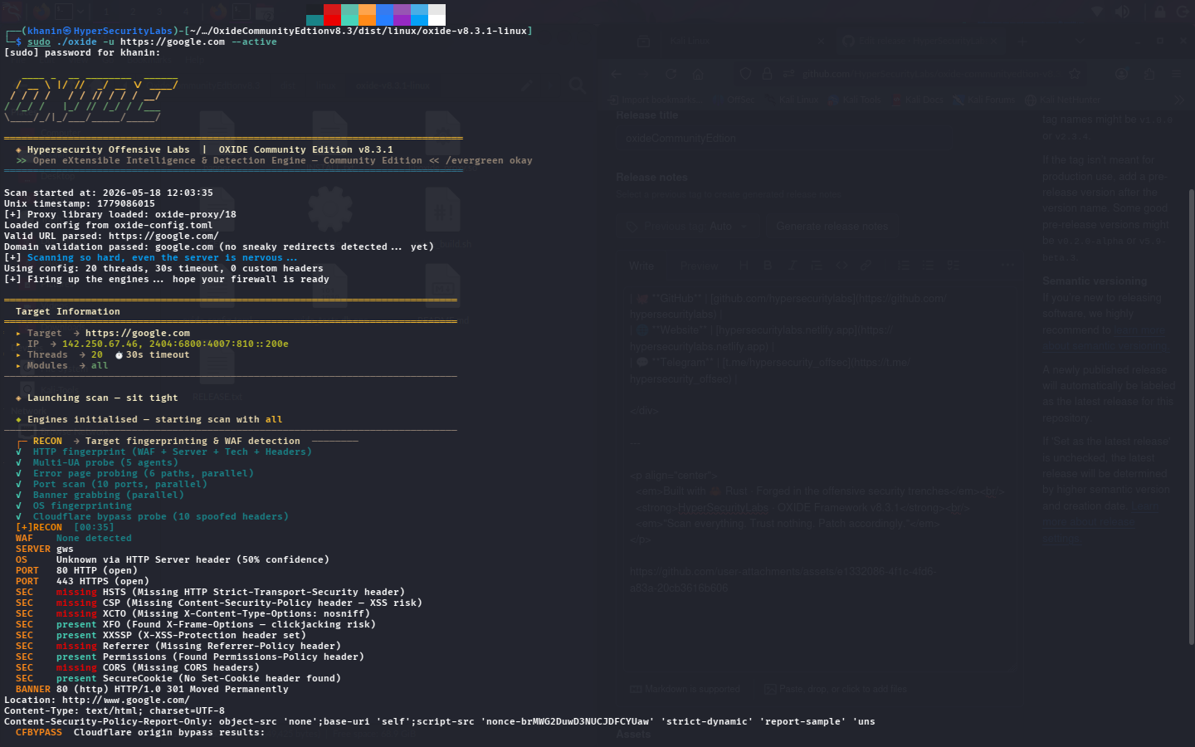Click the Markdown is supported link
Viewport: 1195px width, 747px height.
click(685, 689)
